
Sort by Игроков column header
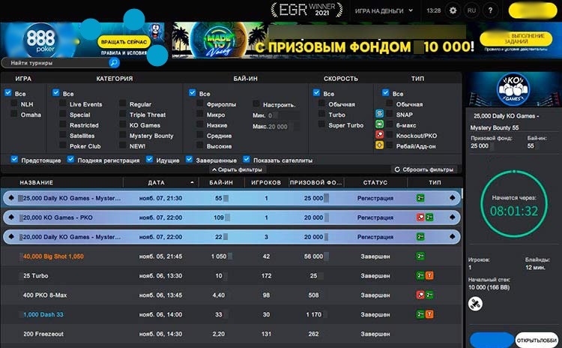tap(266, 182)
